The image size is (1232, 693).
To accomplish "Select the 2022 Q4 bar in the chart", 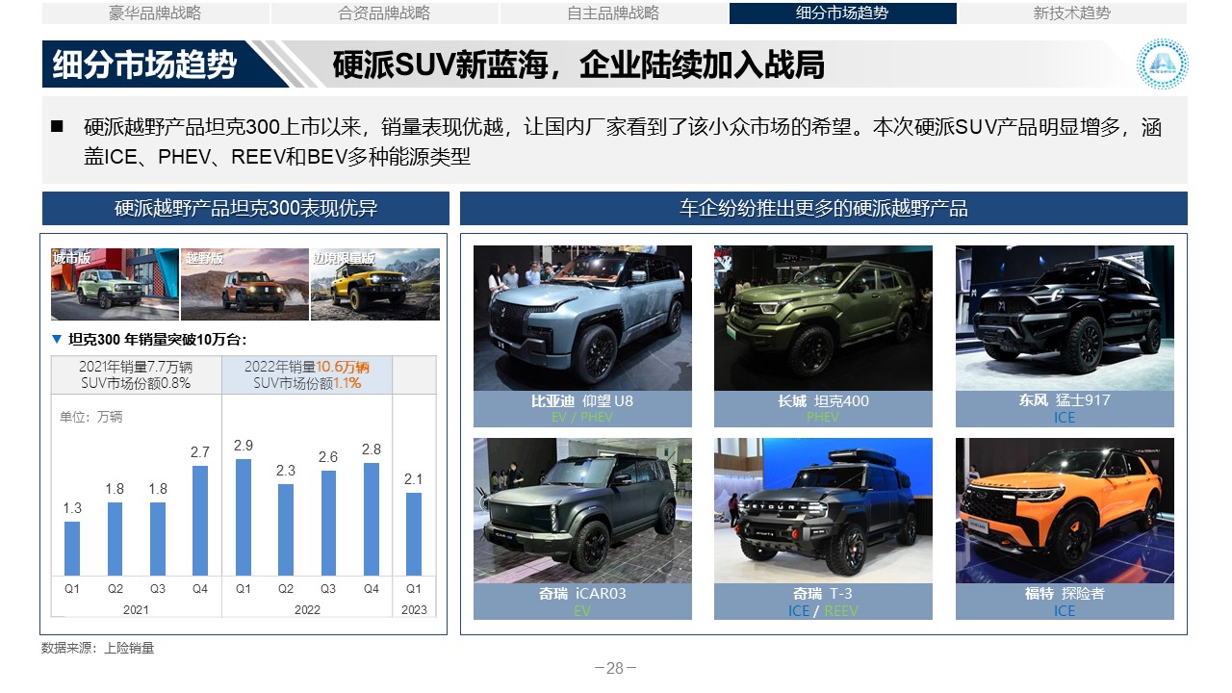I will (372, 519).
